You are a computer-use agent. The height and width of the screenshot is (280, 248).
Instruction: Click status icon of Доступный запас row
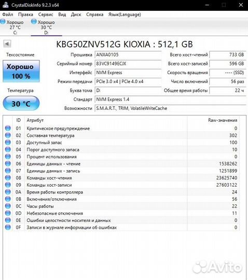coord(8,142)
